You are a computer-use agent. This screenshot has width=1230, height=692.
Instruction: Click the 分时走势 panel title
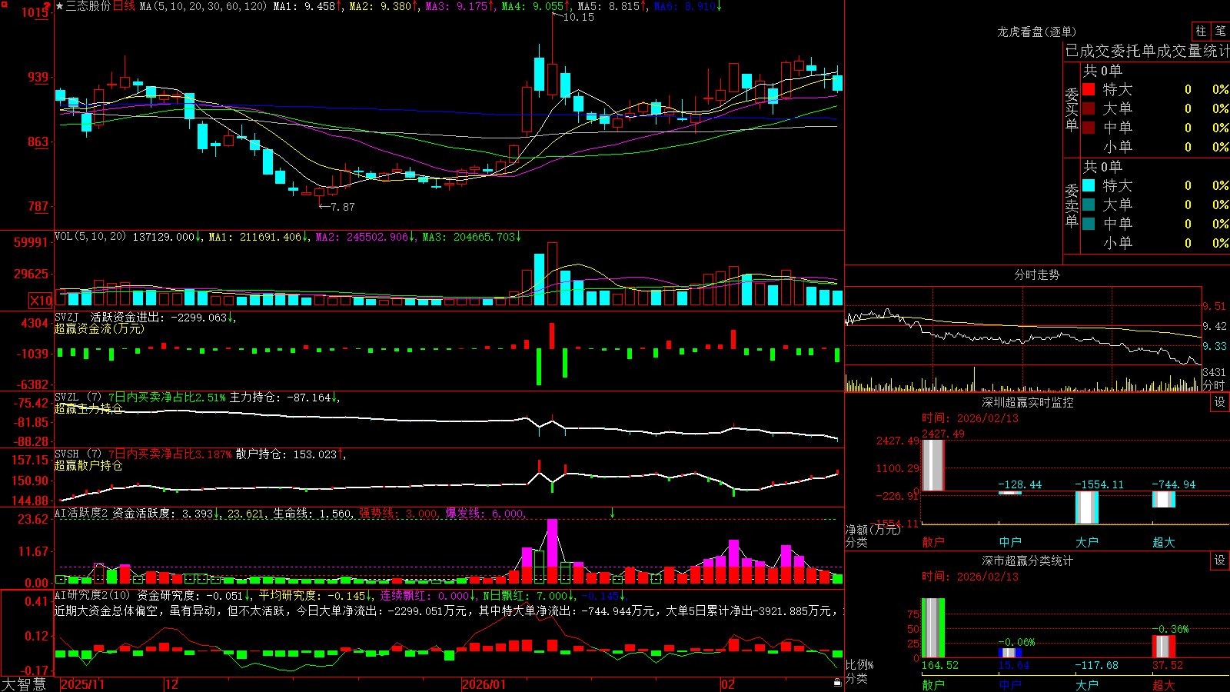point(1037,274)
